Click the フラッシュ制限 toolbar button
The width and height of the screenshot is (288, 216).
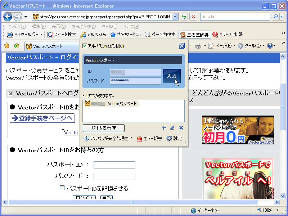pos(228,35)
